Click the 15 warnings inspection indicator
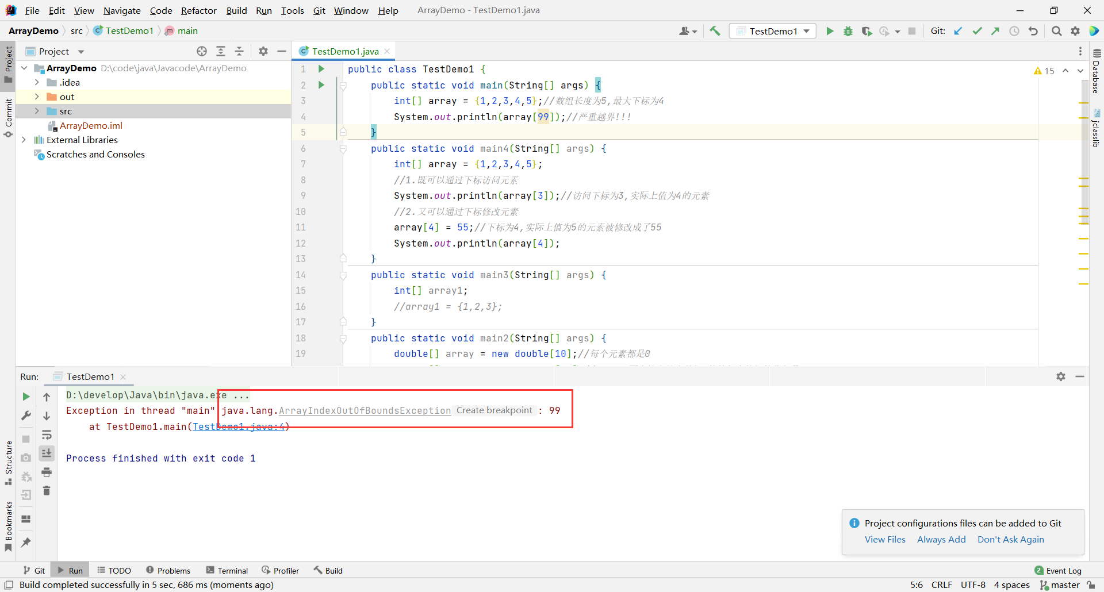1104x592 pixels. point(1044,70)
